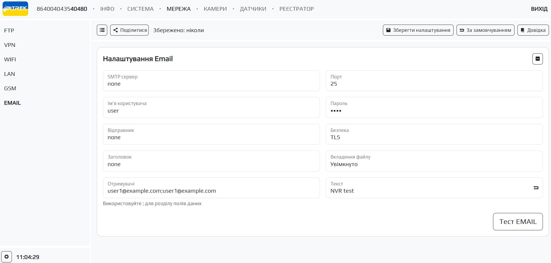Viewport: 551px width, 263px height.
Task: Open the Безпека TLS dropdown
Action: (434, 134)
